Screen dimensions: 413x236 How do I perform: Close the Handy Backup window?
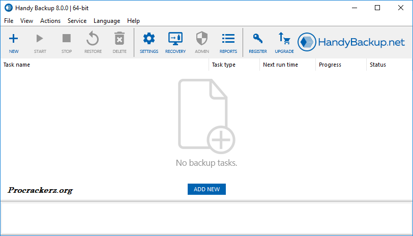(x=401, y=8)
